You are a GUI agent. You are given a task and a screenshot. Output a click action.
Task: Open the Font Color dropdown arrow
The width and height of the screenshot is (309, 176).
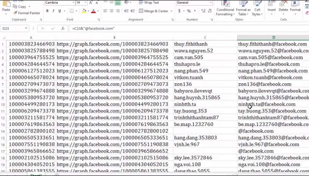(98, 11)
